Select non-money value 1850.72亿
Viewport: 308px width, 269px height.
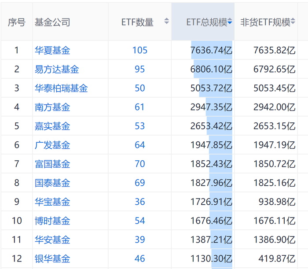tap(275, 164)
